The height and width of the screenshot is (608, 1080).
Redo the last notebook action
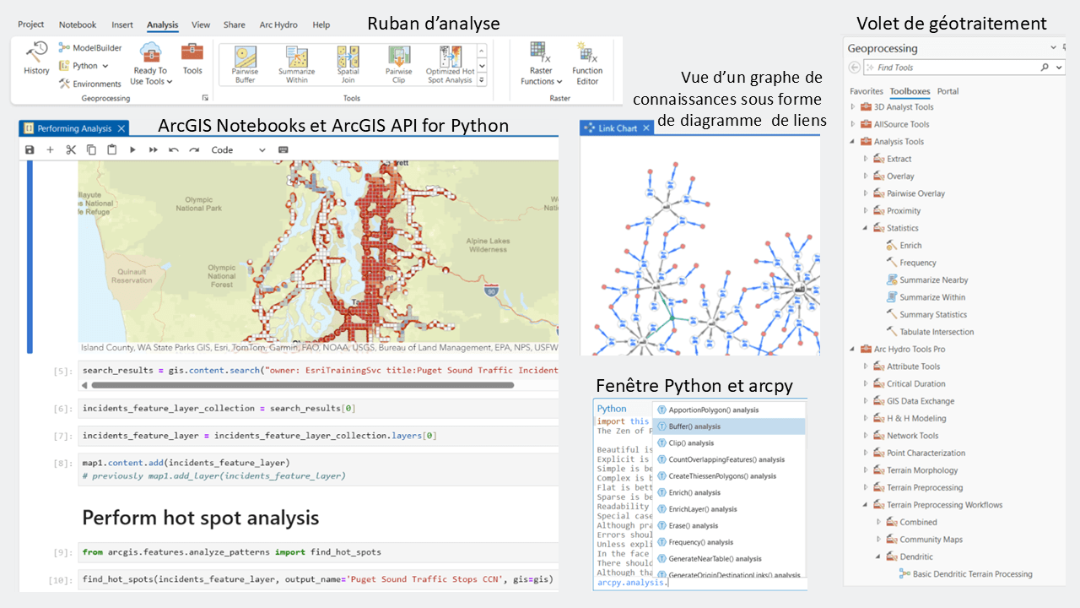[194, 149]
